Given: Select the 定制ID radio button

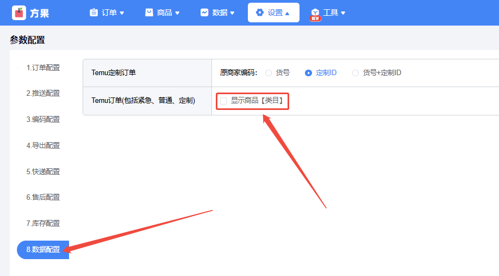Looking at the screenshot, I should pos(308,73).
